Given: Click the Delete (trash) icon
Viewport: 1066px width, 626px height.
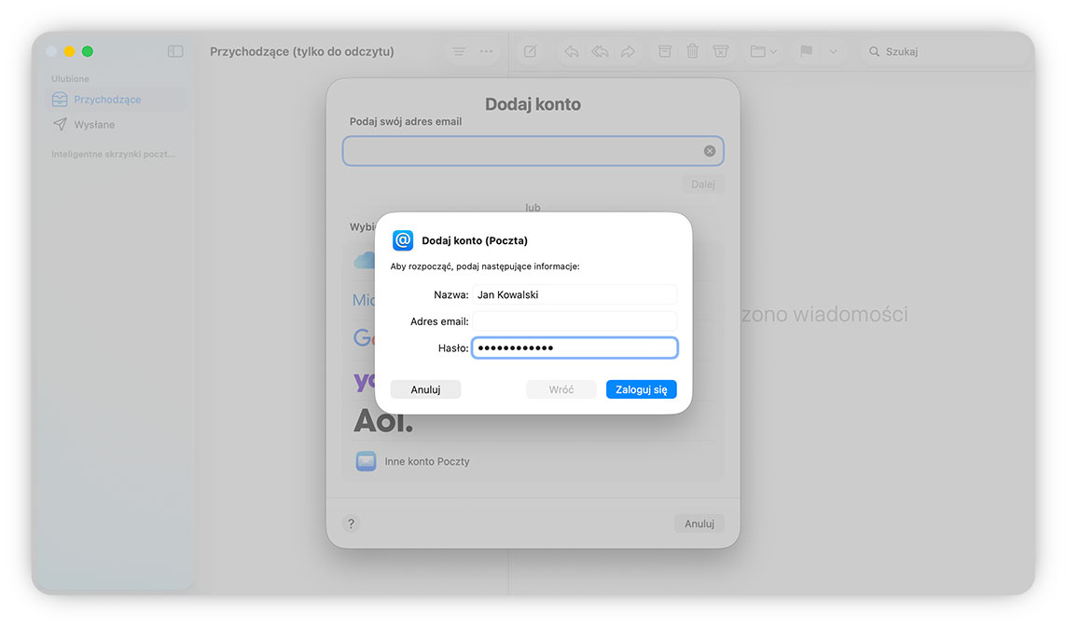Looking at the screenshot, I should click(x=692, y=51).
